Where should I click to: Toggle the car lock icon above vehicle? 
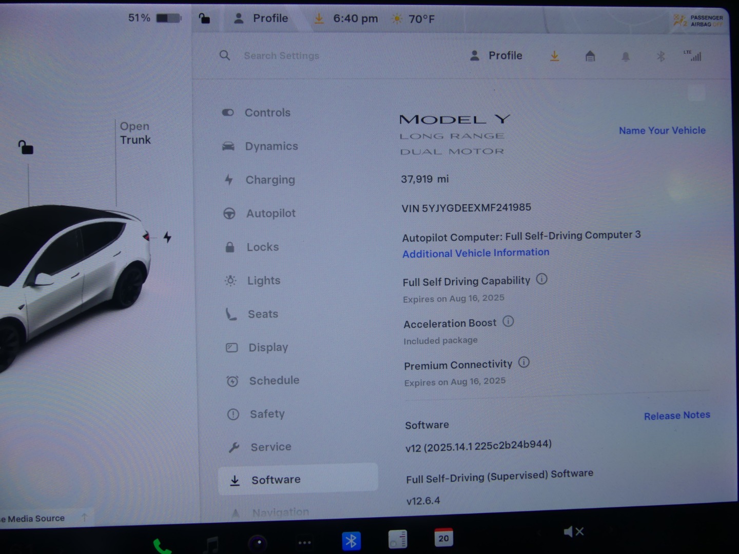coord(26,148)
